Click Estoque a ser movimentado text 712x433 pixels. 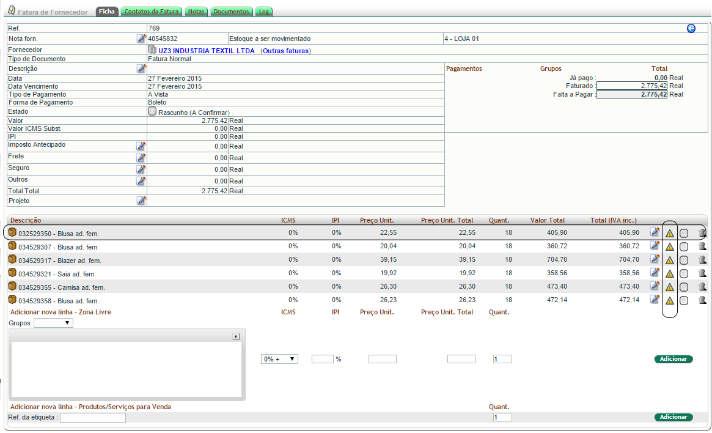coord(270,39)
